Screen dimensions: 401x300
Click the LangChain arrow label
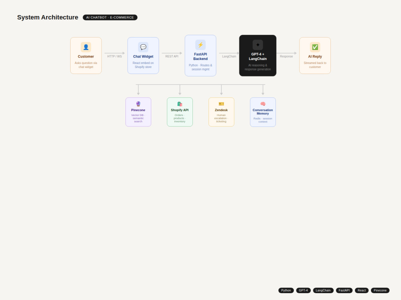tap(229, 56)
